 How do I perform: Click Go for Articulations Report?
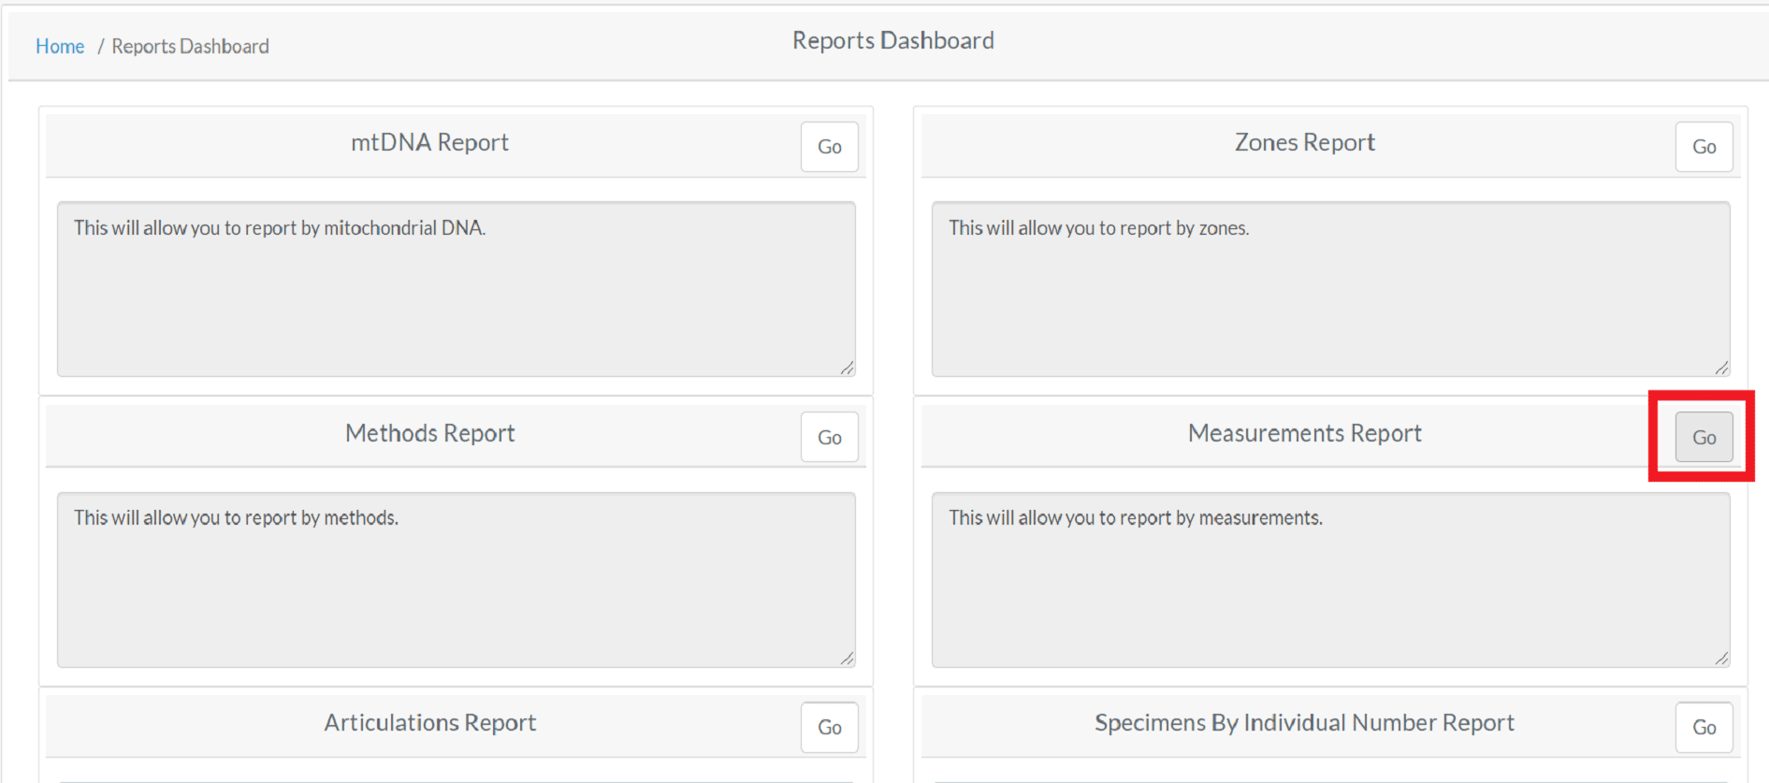(829, 727)
